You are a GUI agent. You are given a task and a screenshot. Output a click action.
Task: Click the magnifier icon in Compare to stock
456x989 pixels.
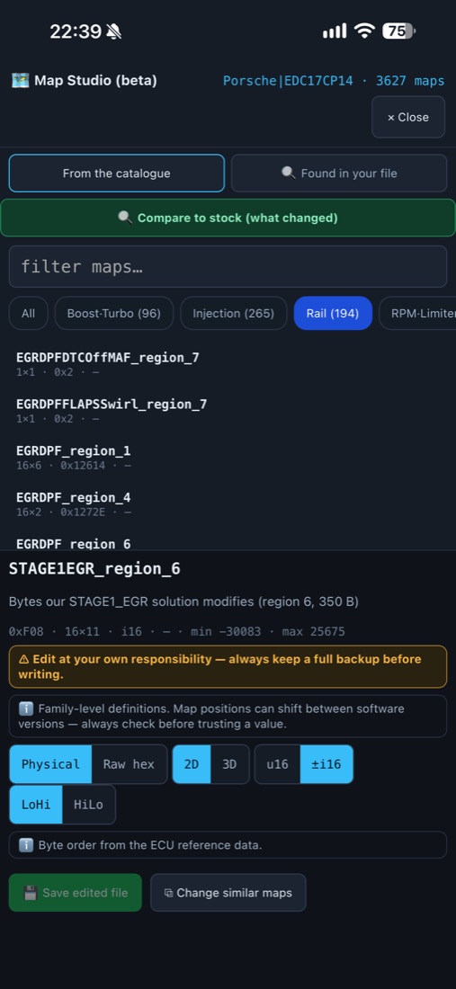[x=125, y=218]
